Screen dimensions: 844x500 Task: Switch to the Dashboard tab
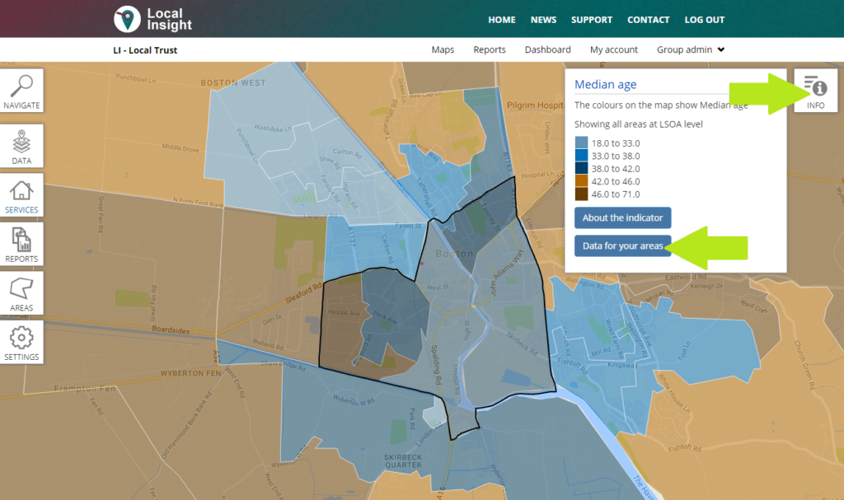tap(547, 49)
